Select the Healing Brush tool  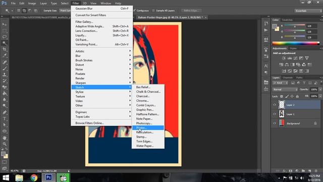[x=5, y=62]
